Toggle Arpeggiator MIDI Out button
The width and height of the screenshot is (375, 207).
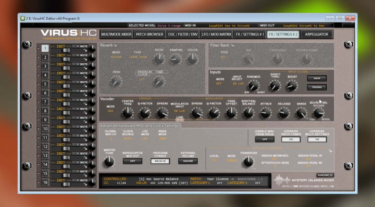pyautogui.click(x=133, y=161)
